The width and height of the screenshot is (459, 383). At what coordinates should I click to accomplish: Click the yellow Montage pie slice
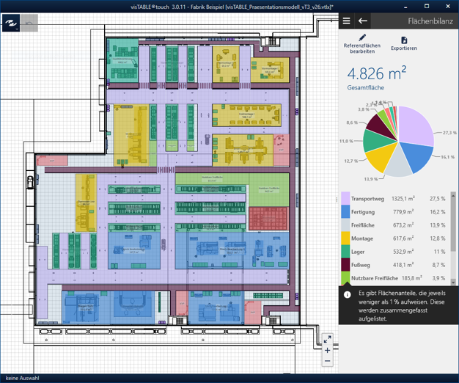click(x=381, y=156)
